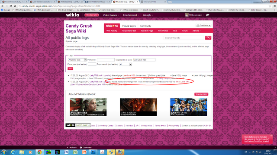The width and height of the screenshot is (277, 155).
Task: Click the Wikia logo in the top bar
Action: click(x=72, y=15)
